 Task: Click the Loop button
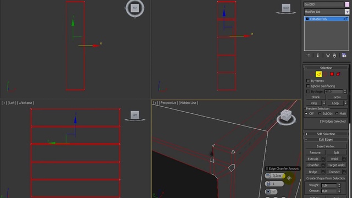coord(335,103)
